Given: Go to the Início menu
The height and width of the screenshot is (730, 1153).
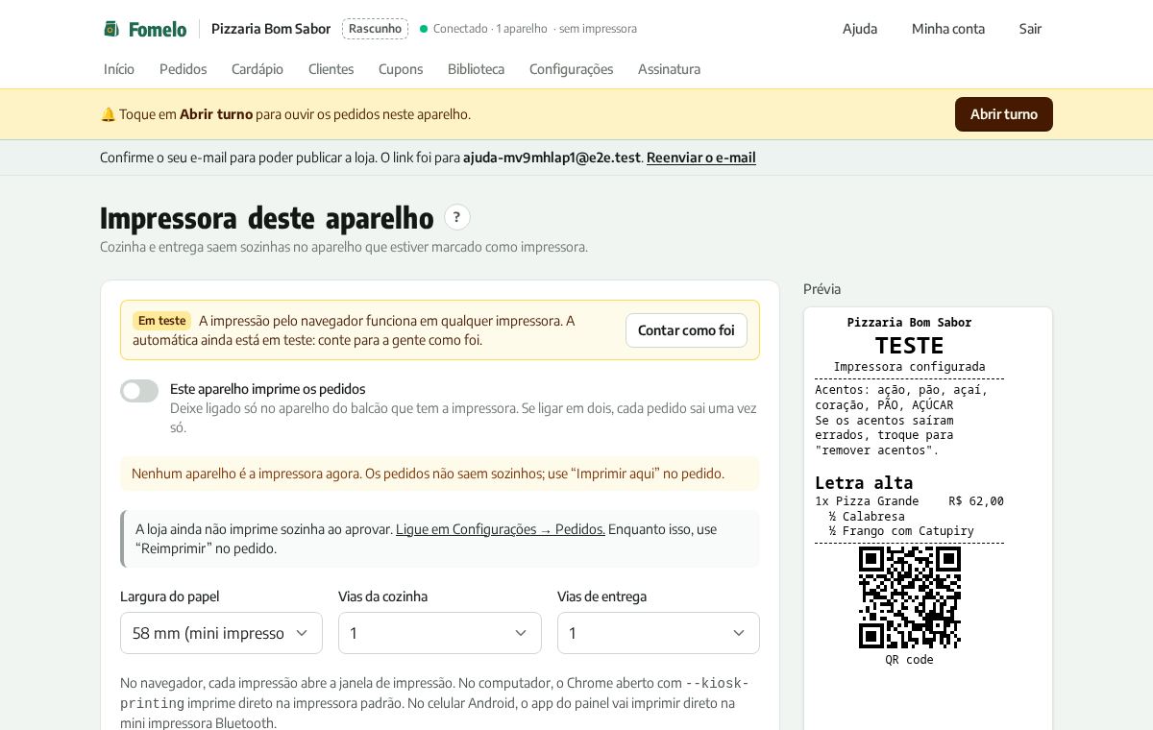Looking at the screenshot, I should tap(119, 69).
